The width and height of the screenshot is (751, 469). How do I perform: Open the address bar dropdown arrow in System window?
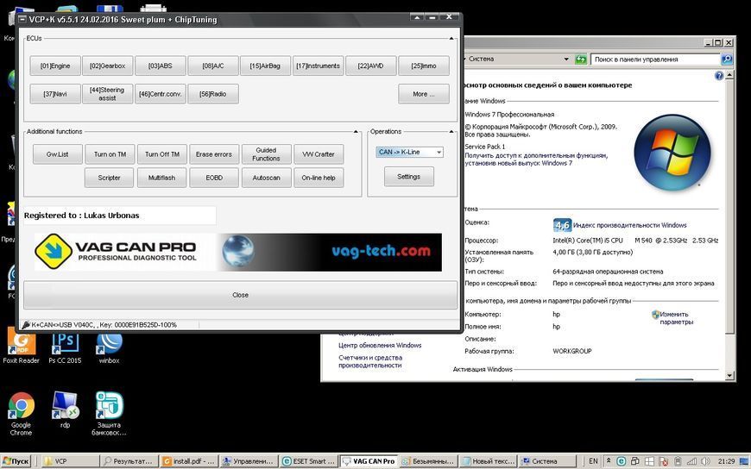click(566, 59)
